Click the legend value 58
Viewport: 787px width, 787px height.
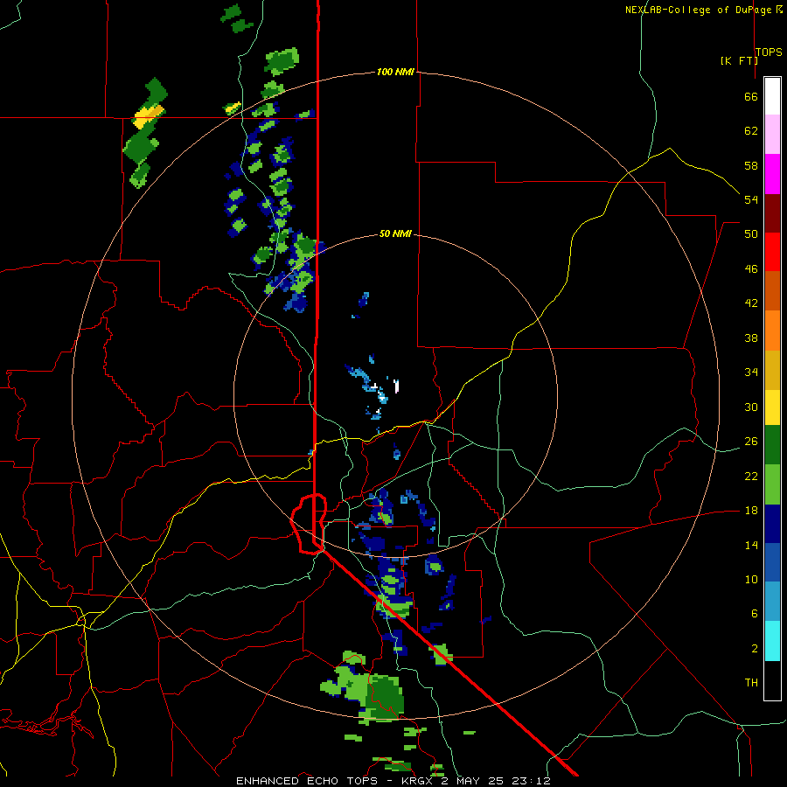(x=751, y=165)
